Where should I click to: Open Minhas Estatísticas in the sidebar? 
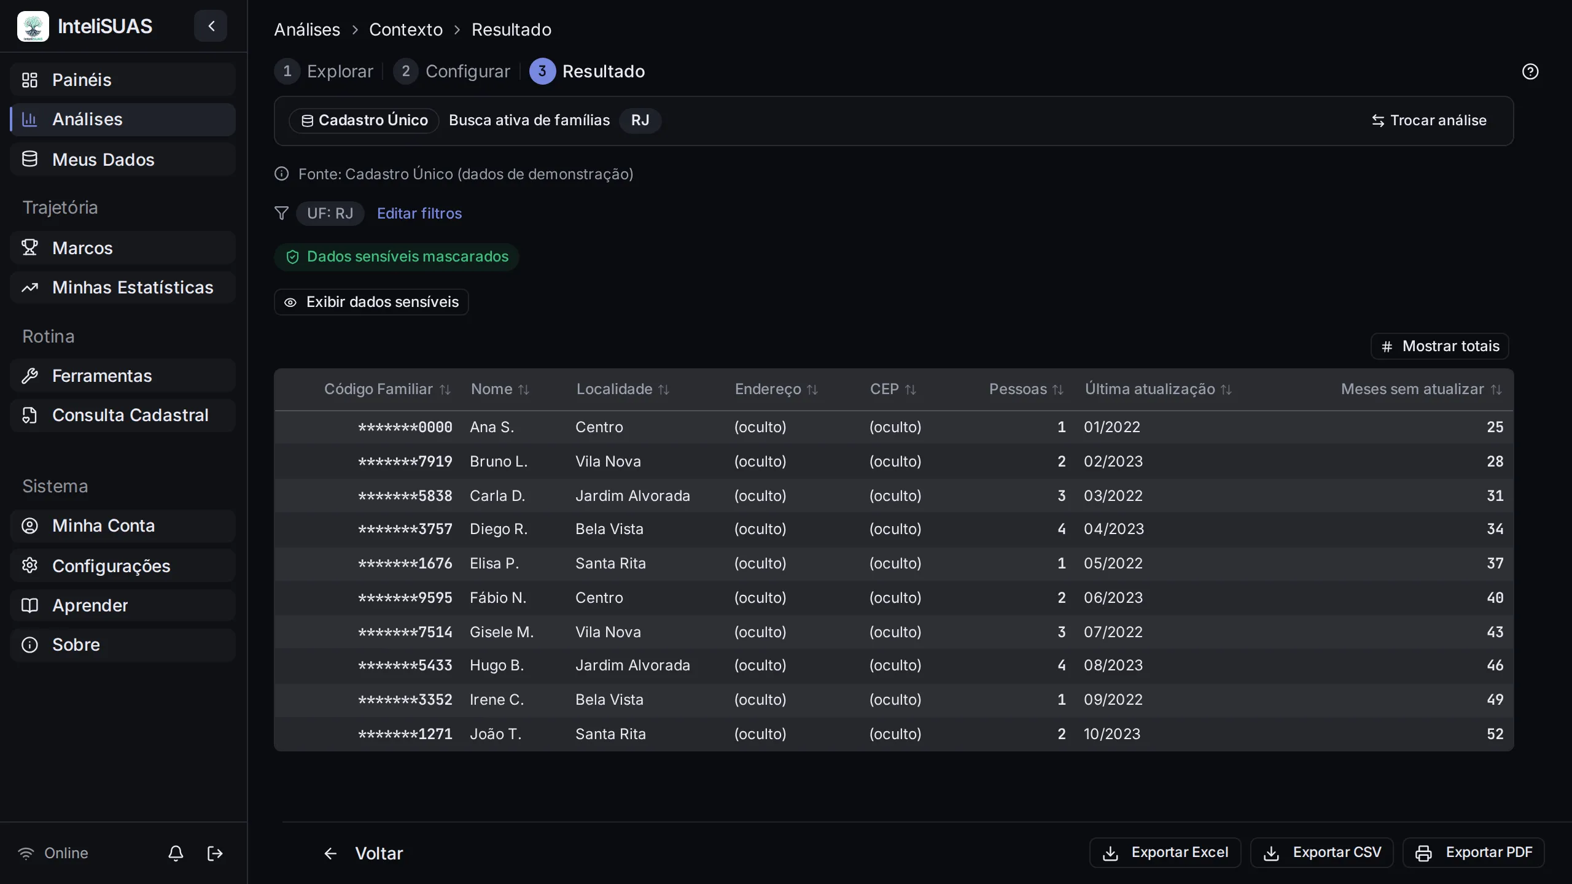coord(123,287)
